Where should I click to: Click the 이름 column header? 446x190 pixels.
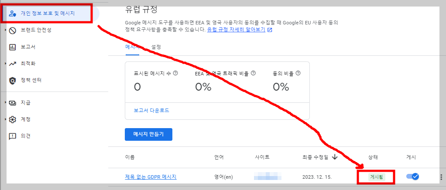[x=130, y=157]
